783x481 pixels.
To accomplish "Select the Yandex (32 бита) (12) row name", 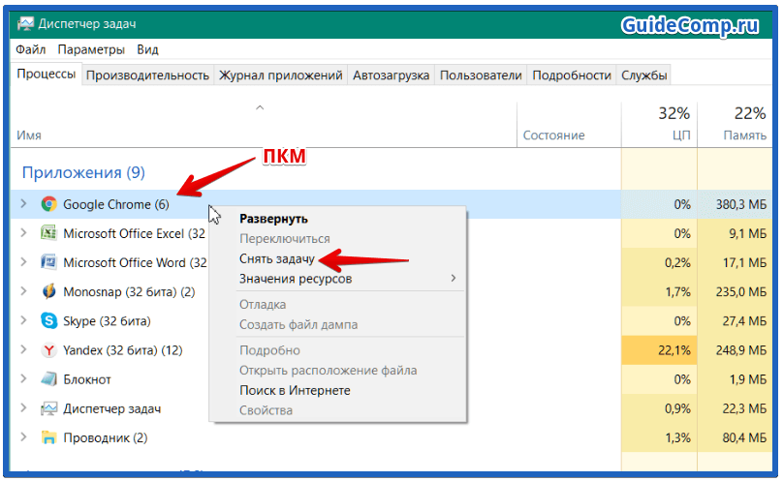I will point(123,350).
